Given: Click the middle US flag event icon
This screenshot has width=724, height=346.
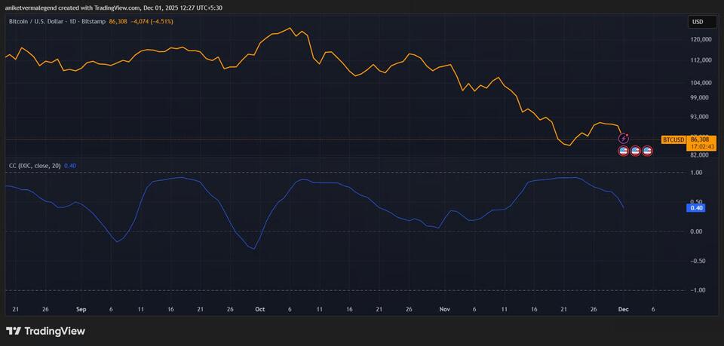Looking at the screenshot, I should point(635,151).
